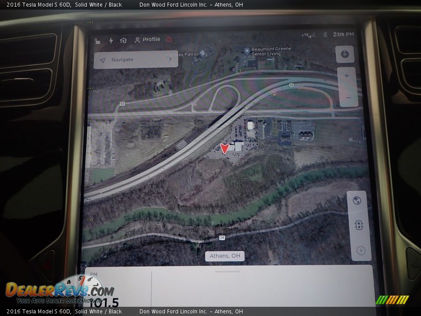Tap the Bluetooth status icon
Image resolution: width=421 pixels, height=316 pixels.
click(x=325, y=35)
